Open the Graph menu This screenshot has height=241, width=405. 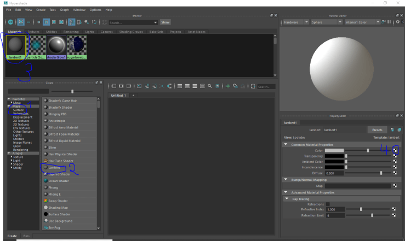64,9
